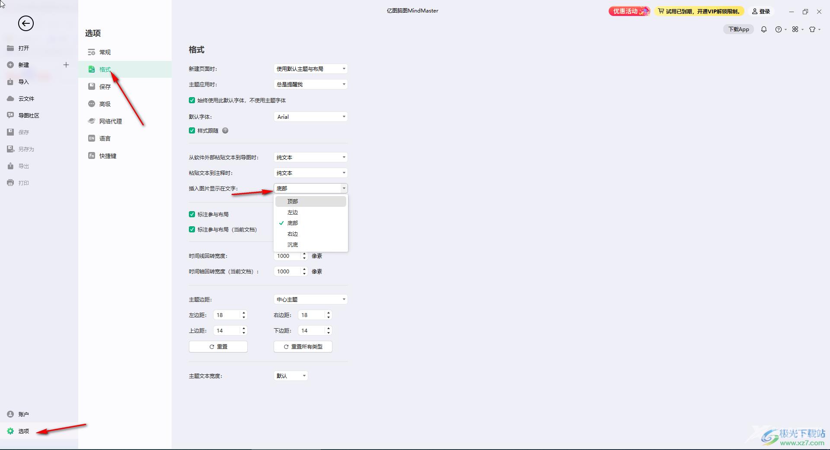The image size is (830, 450).
Task: Toggle the 样式跟随 checkbox
Action: [x=192, y=130]
